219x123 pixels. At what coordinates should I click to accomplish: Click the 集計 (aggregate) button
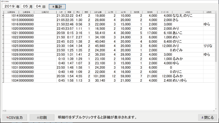click(x=57, y=7)
